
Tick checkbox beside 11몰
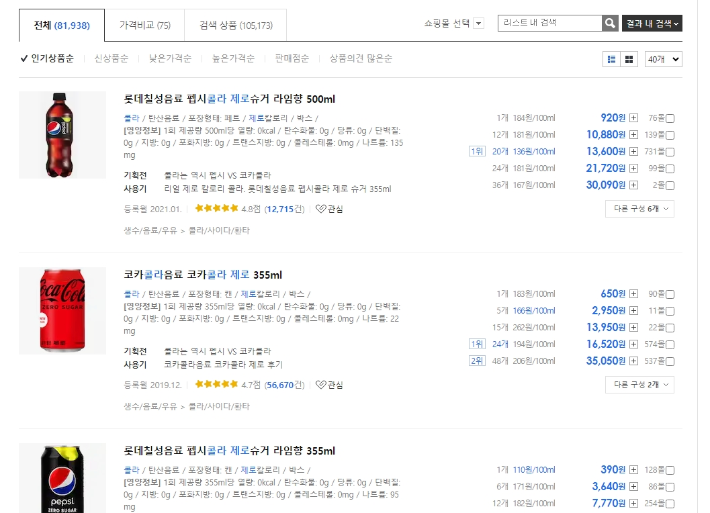670,312
